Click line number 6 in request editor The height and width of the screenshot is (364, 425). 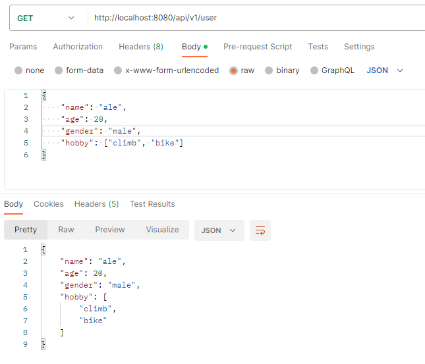(26, 155)
